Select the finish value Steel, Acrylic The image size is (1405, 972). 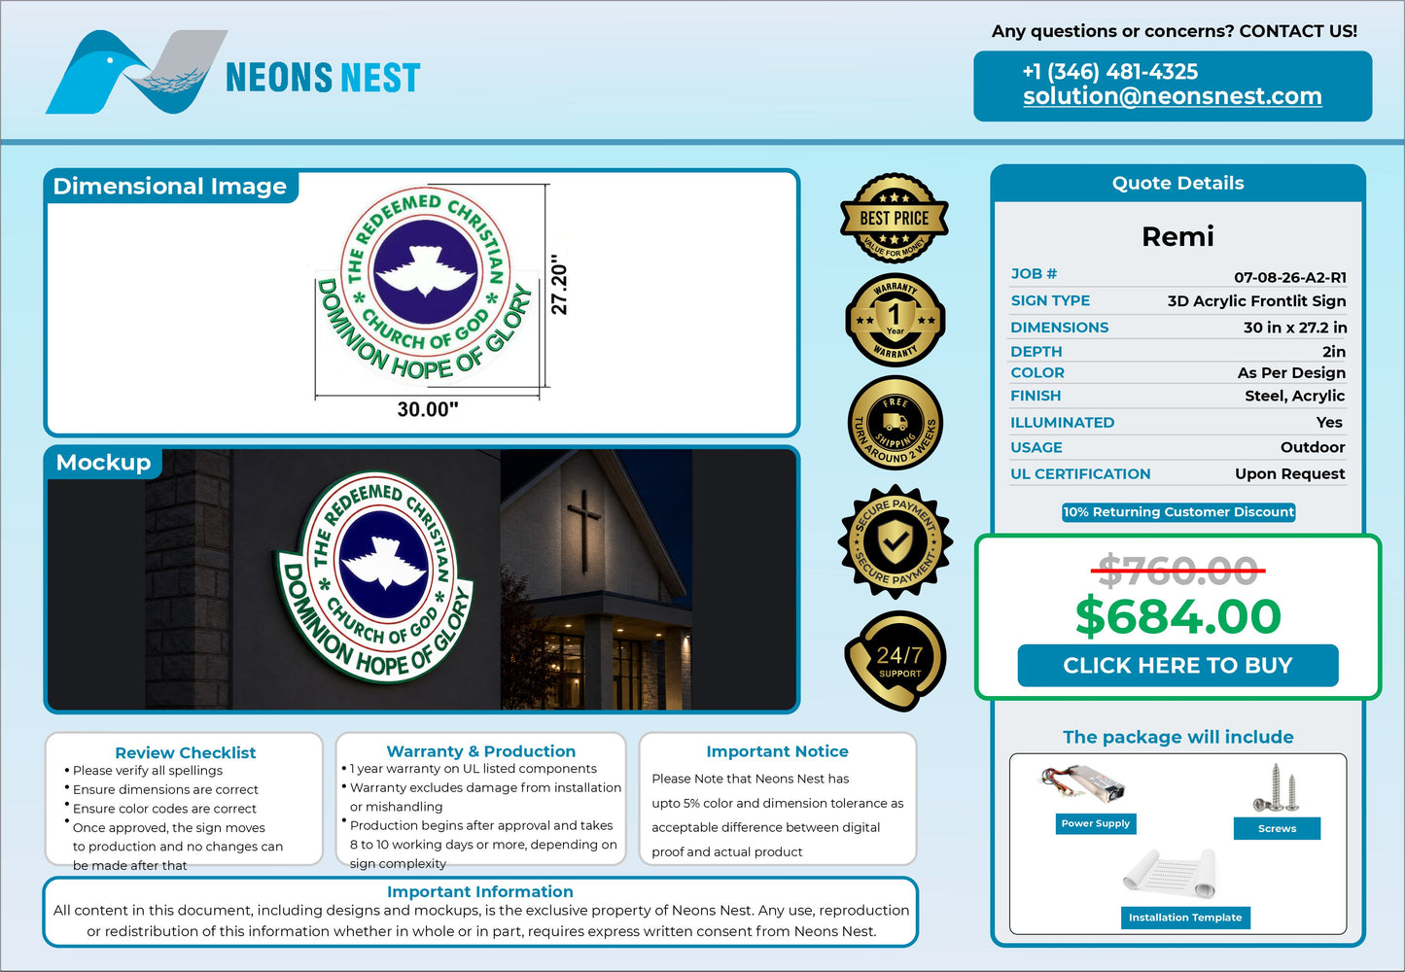tap(1295, 396)
